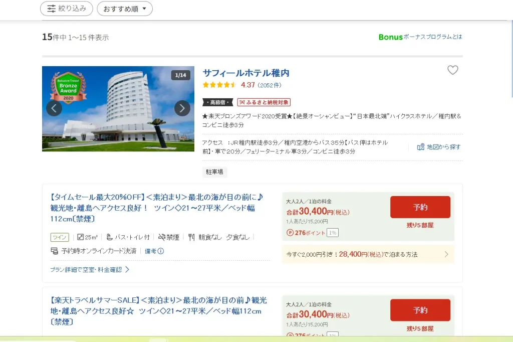
Task: Open the 楽天トラベルサマーSALE plan title
Action: (x=159, y=311)
